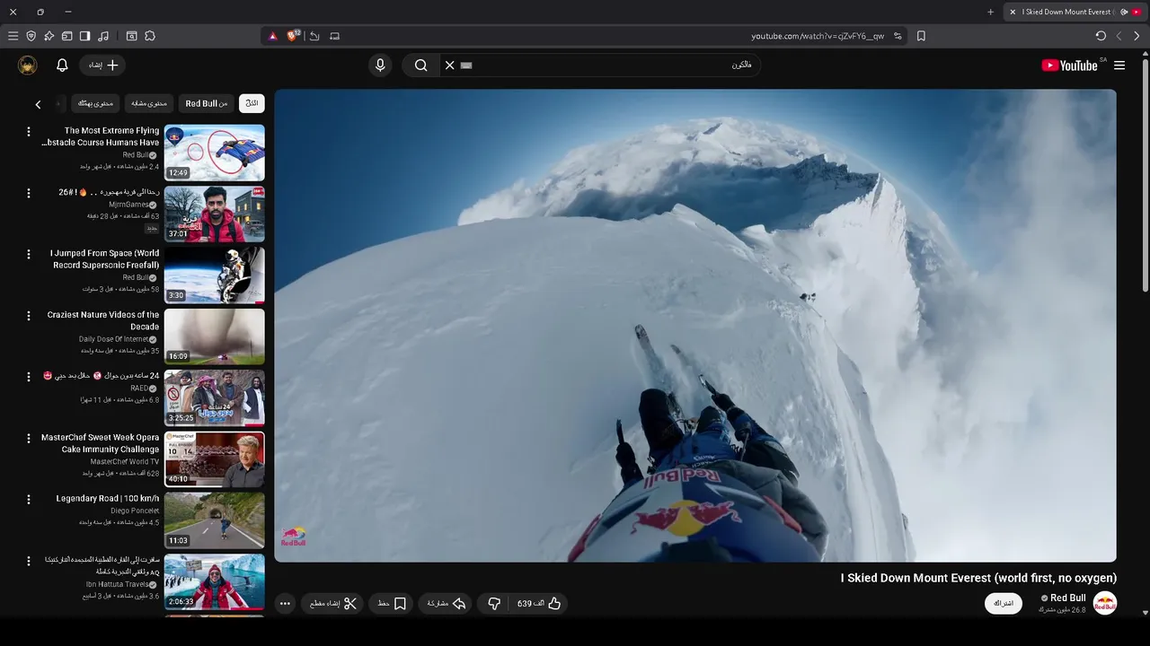Screen dimensions: 1150x646
Task: Select the Arabic 'content for you' filter chip
Action: [x=95, y=103]
